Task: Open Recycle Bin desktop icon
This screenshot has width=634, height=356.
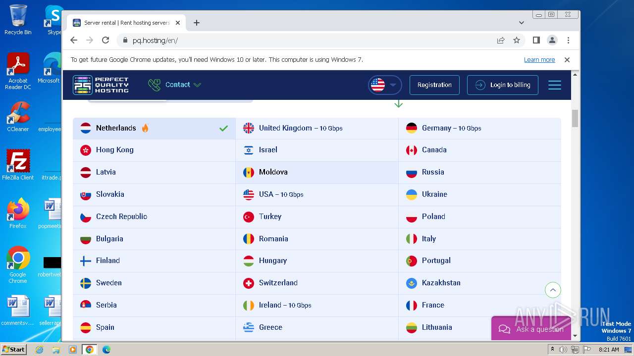Action: click(18, 20)
